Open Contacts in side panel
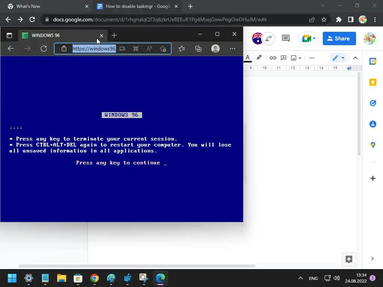383x287 pixels. click(373, 124)
